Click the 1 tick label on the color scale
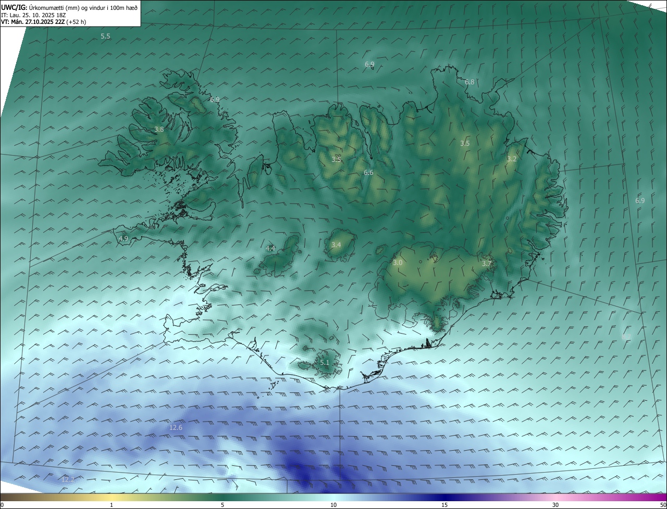 click(112, 505)
